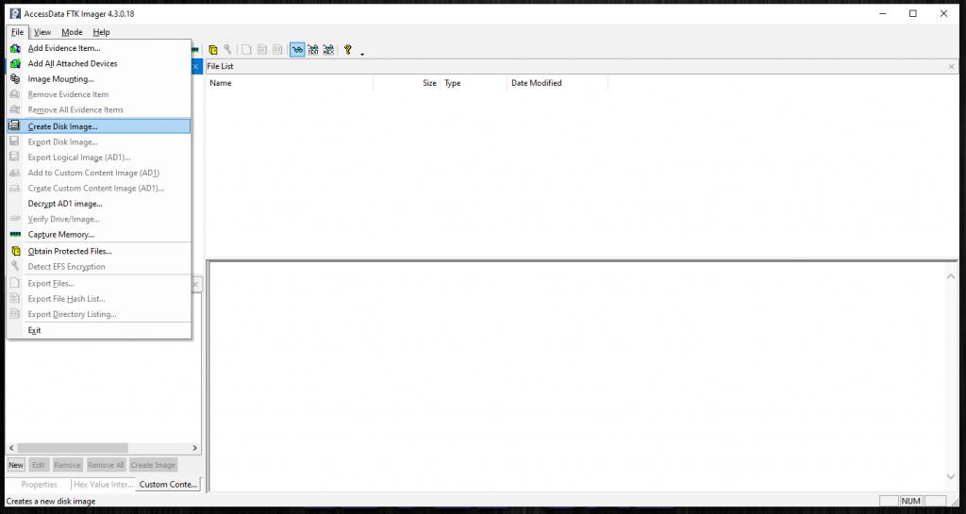
Task: Select Add All Attached Devices
Action: 98,63
